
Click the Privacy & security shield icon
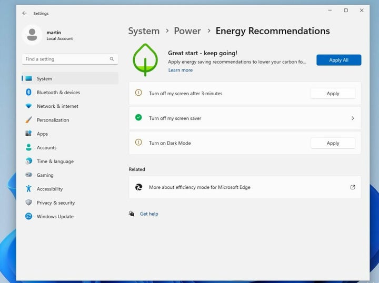[28, 203]
